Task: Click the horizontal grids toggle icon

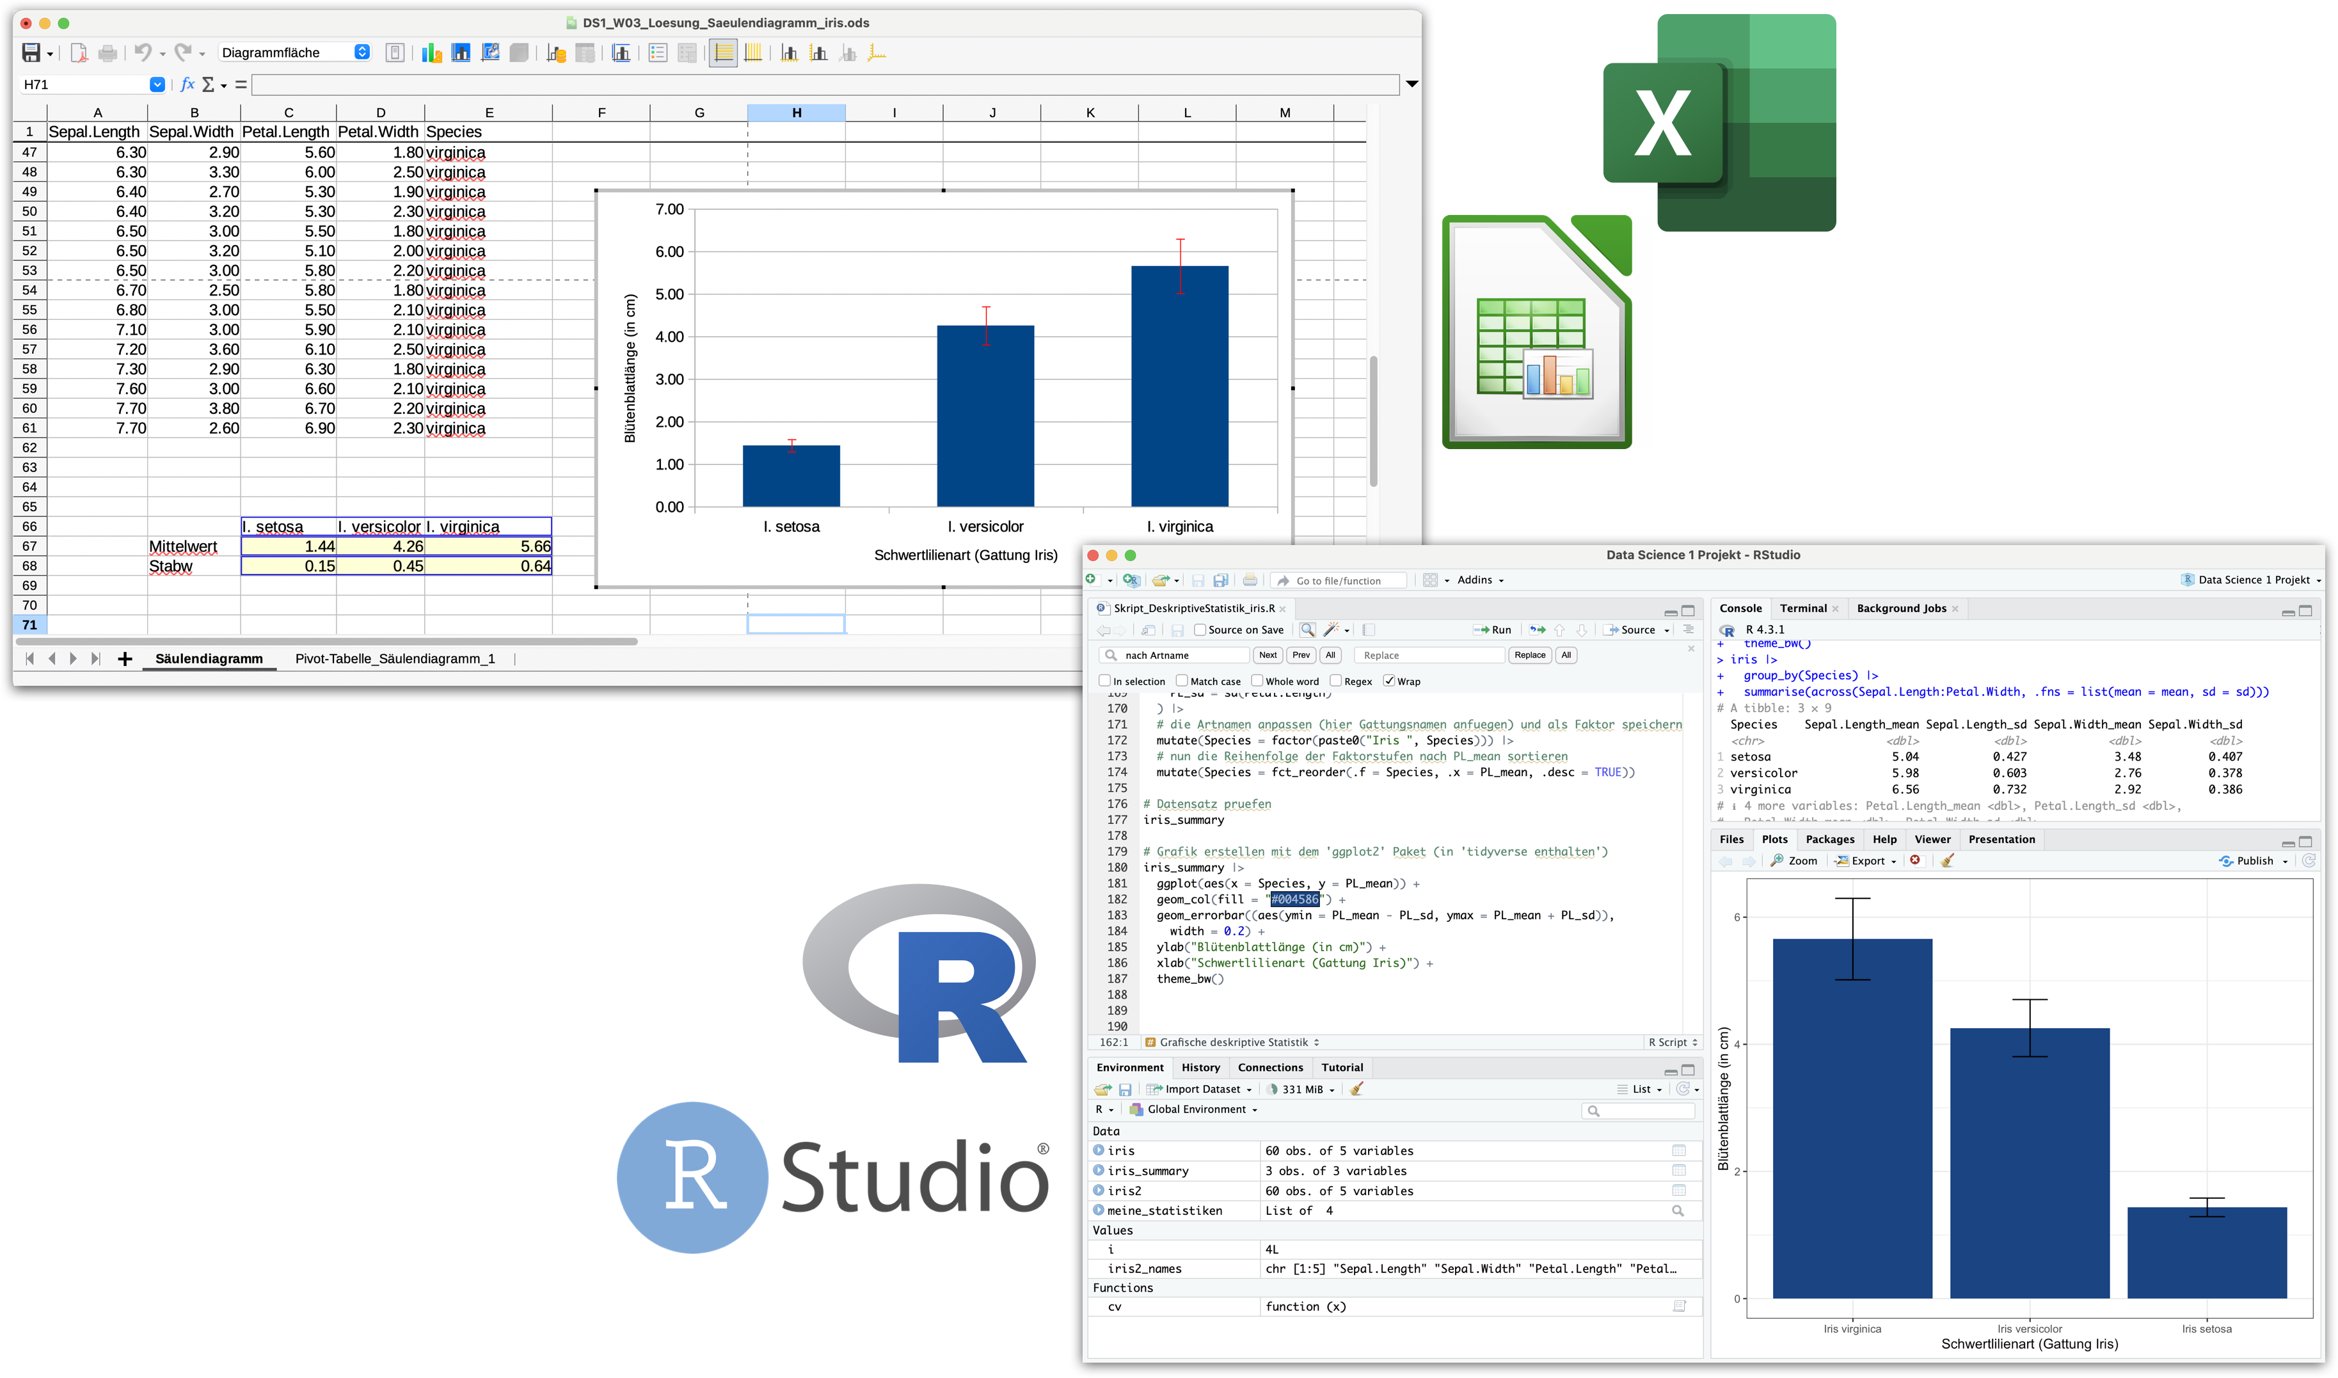Action: tap(722, 53)
